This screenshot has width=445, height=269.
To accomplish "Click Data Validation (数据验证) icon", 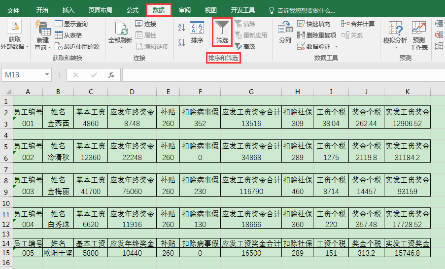I will 301,46.
